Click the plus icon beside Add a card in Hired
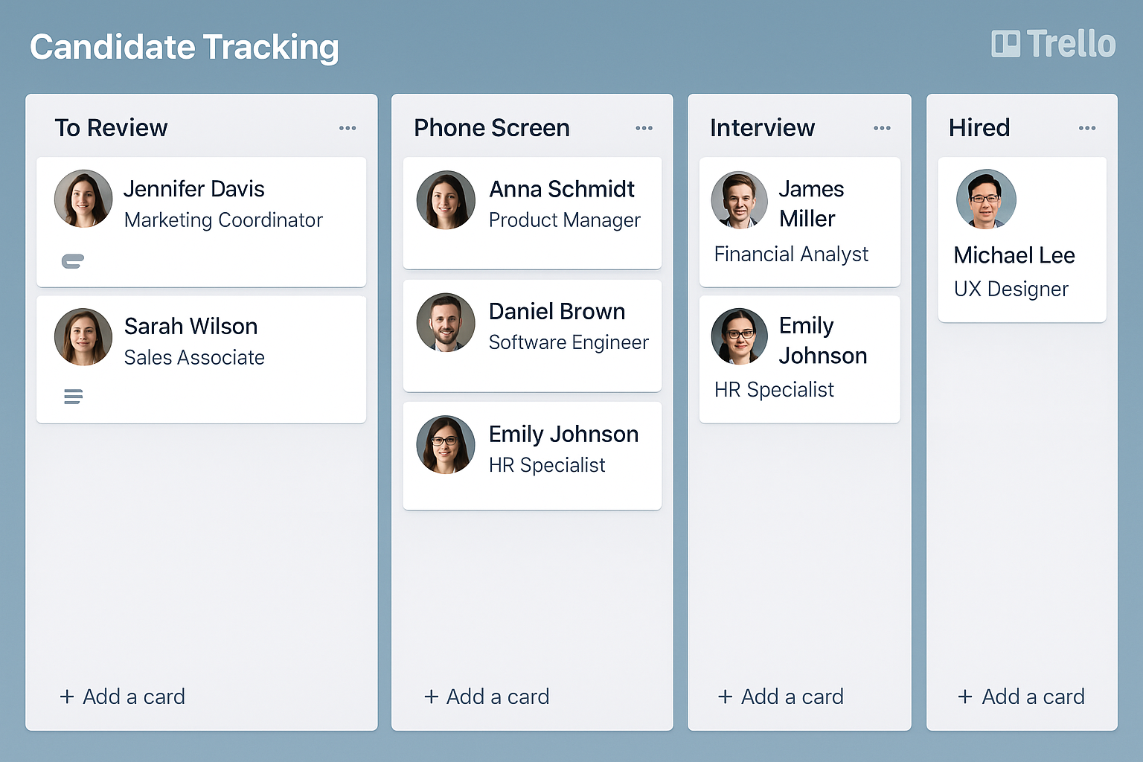Viewport: 1143px width, 762px height. tap(965, 697)
